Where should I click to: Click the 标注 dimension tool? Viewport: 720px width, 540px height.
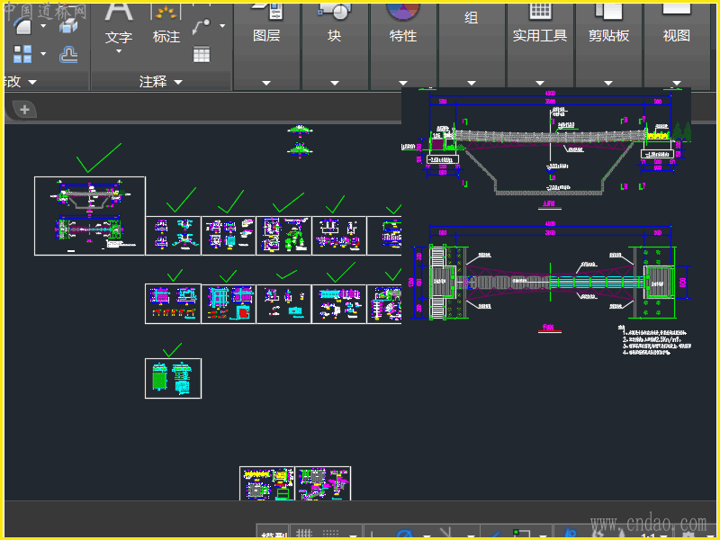[166, 25]
